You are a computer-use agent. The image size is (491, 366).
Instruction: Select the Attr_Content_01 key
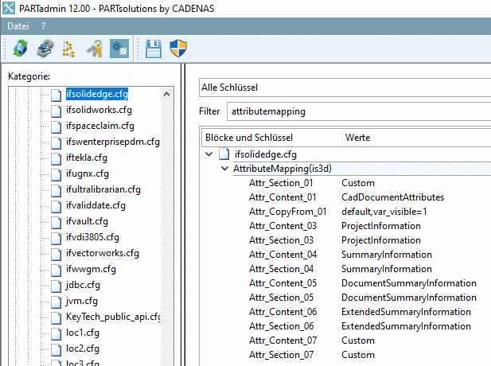coord(283,197)
